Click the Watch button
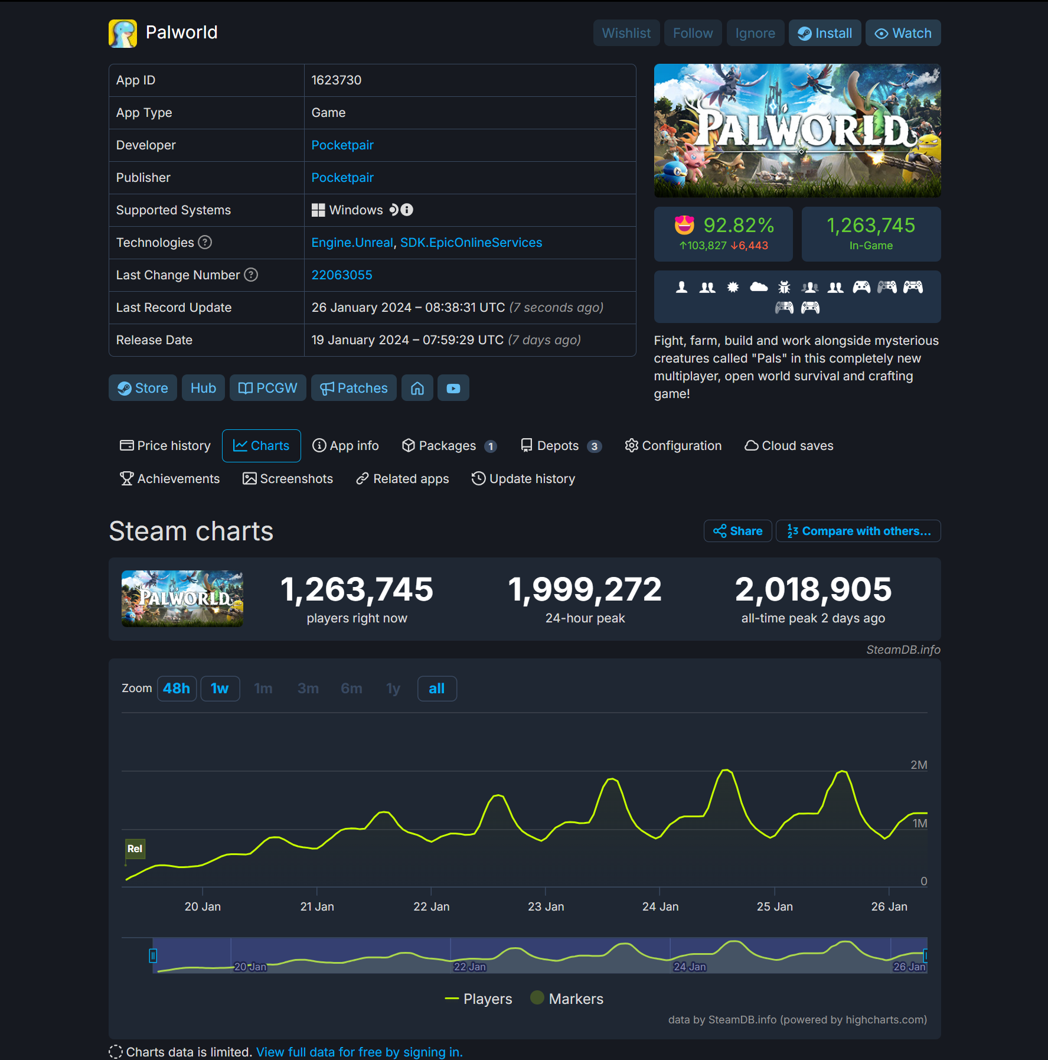This screenshot has height=1060, width=1048. [903, 33]
